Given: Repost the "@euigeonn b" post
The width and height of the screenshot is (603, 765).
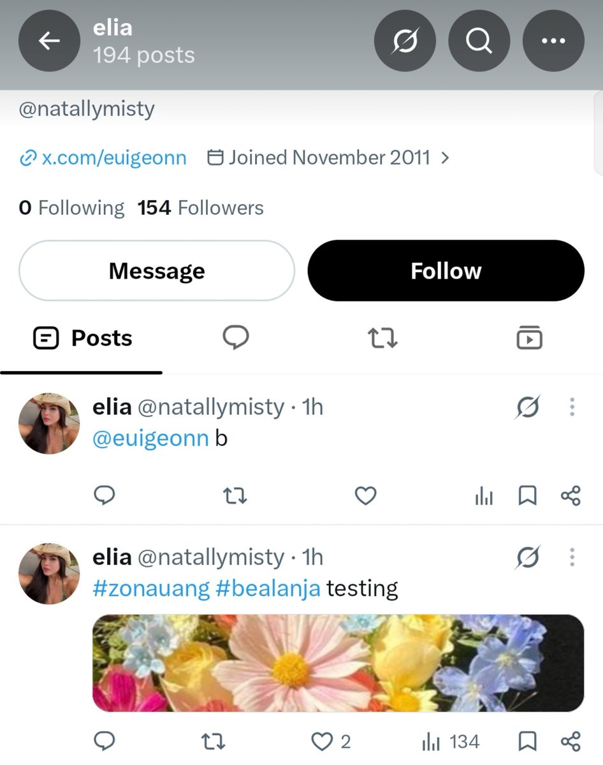Looking at the screenshot, I should (236, 495).
